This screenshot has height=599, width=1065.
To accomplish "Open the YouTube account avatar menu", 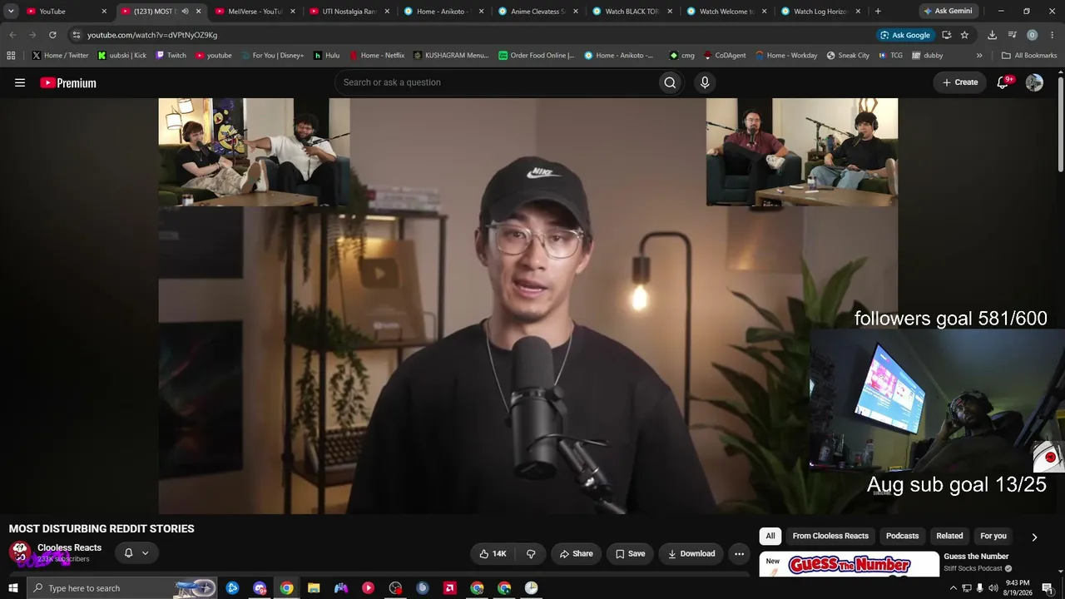I will [1034, 82].
